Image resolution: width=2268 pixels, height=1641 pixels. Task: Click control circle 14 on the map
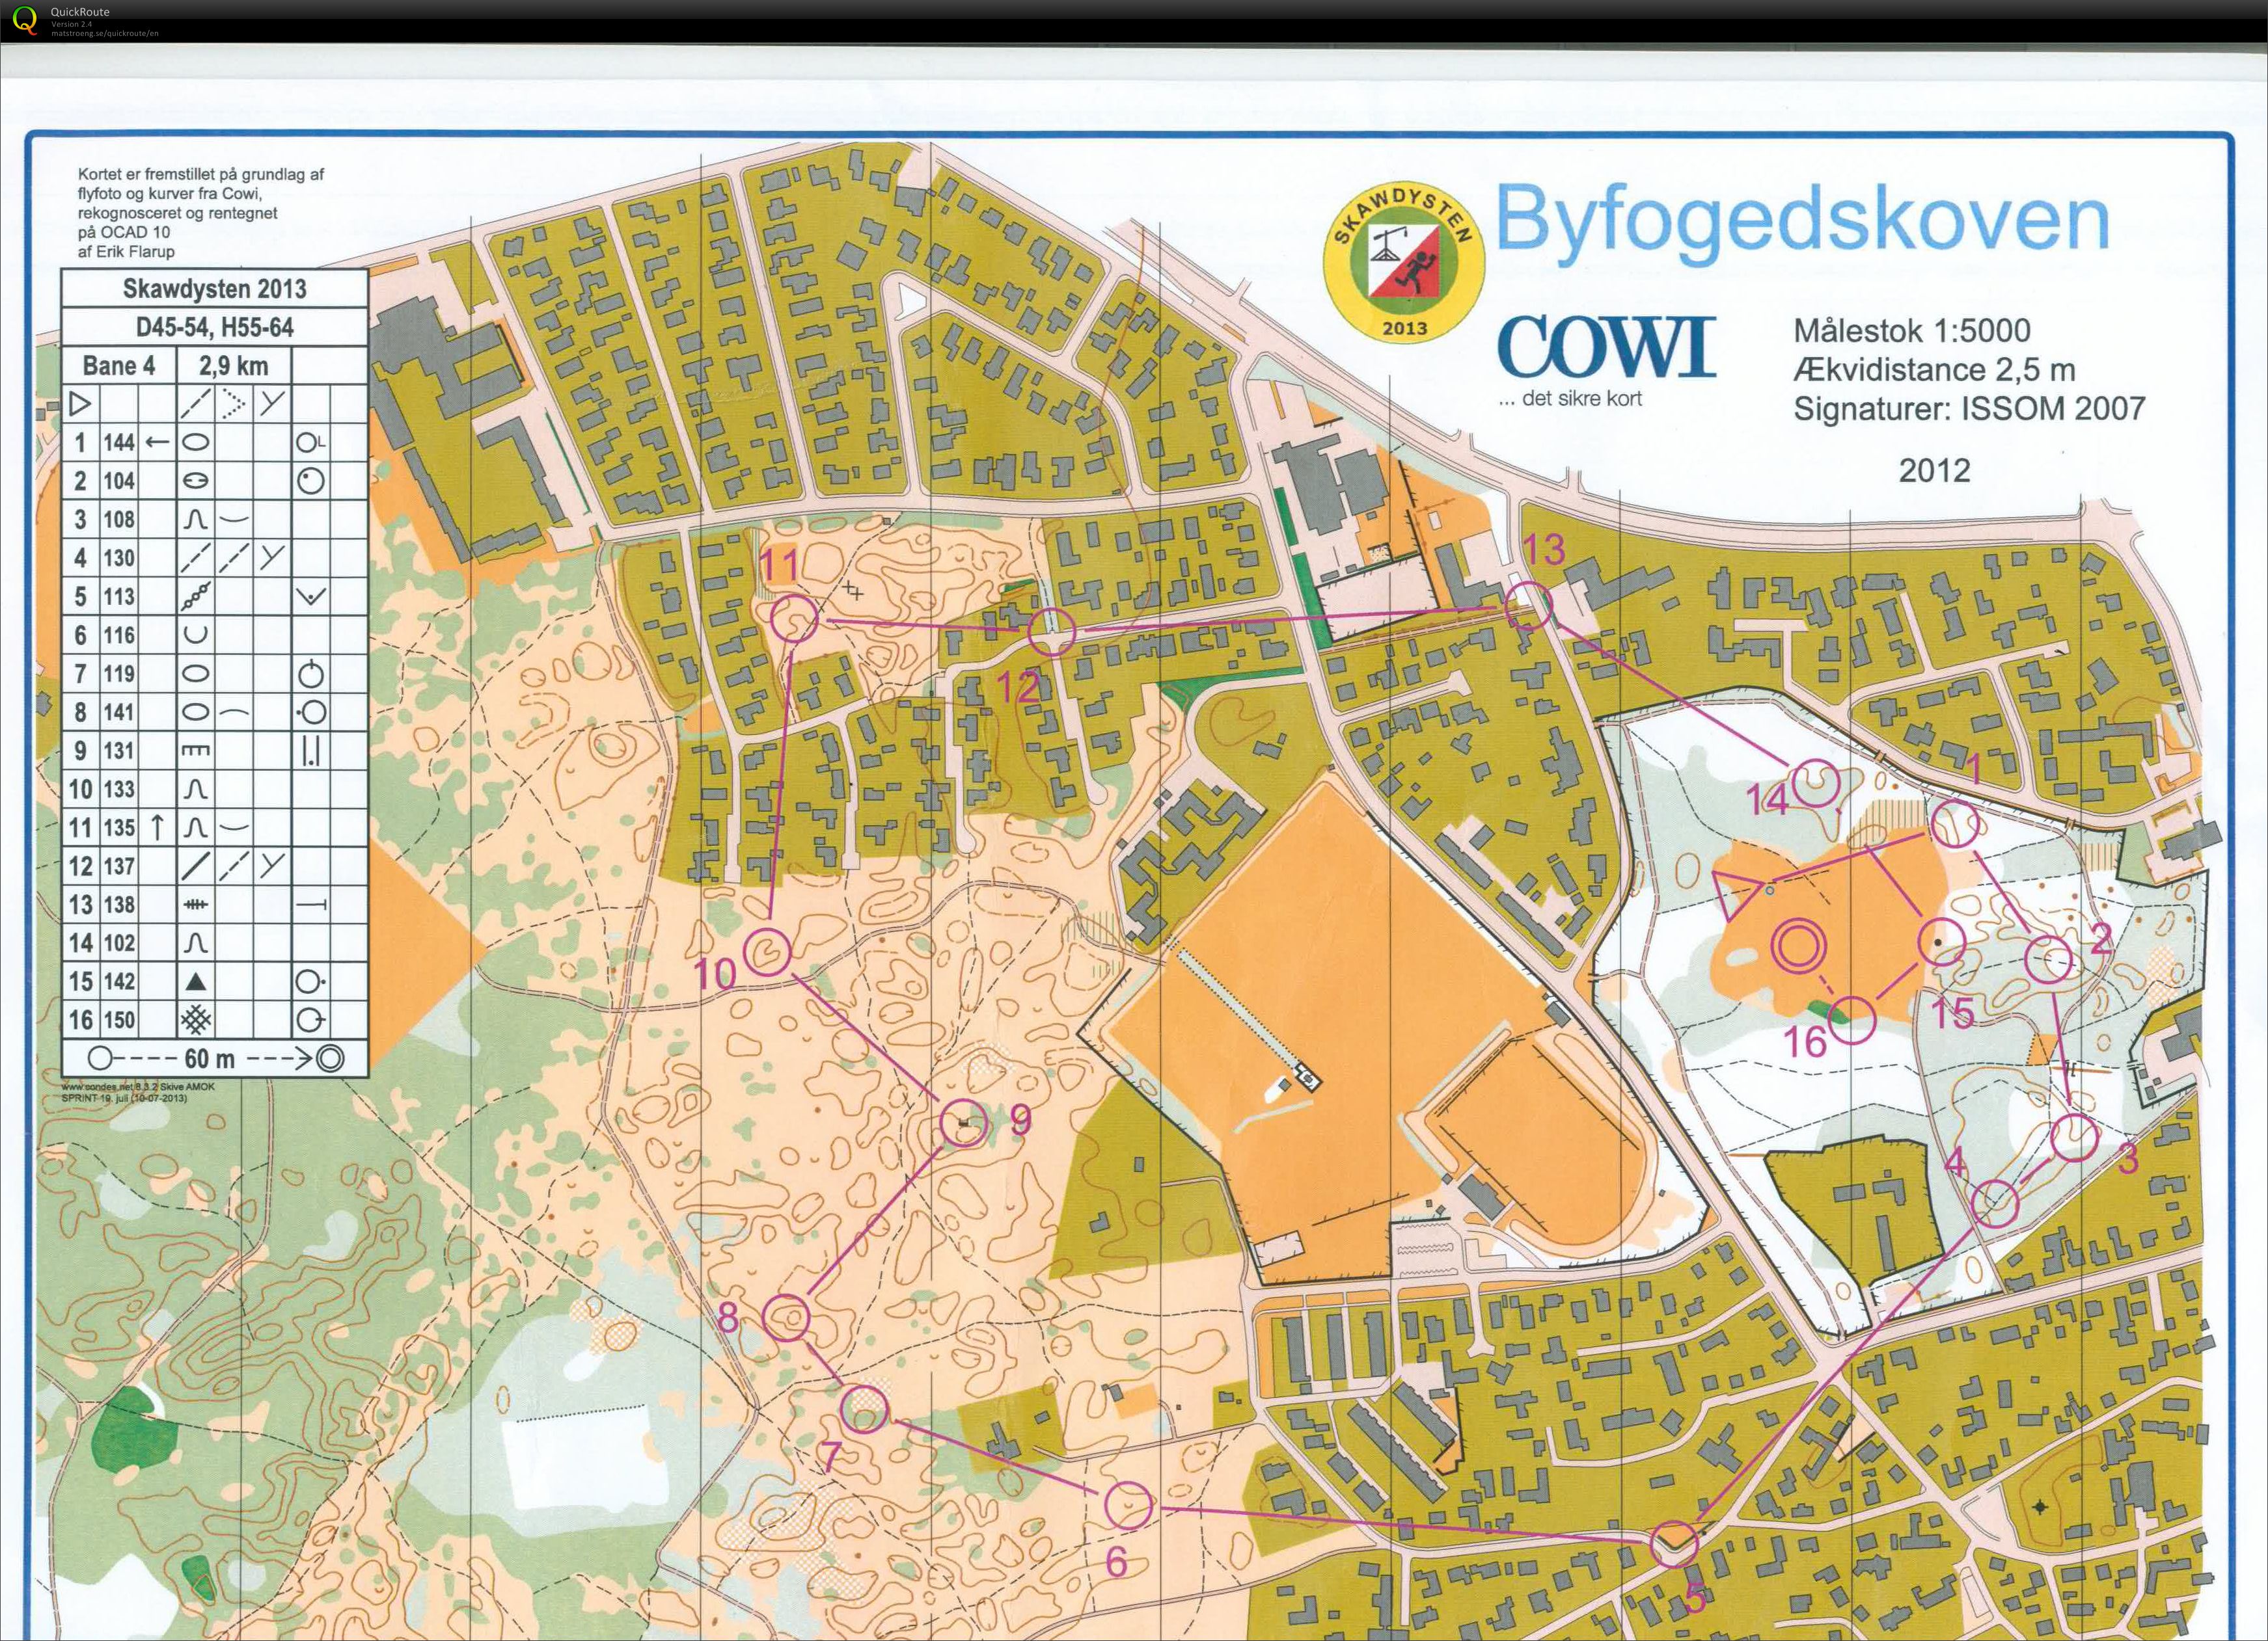click(1815, 782)
